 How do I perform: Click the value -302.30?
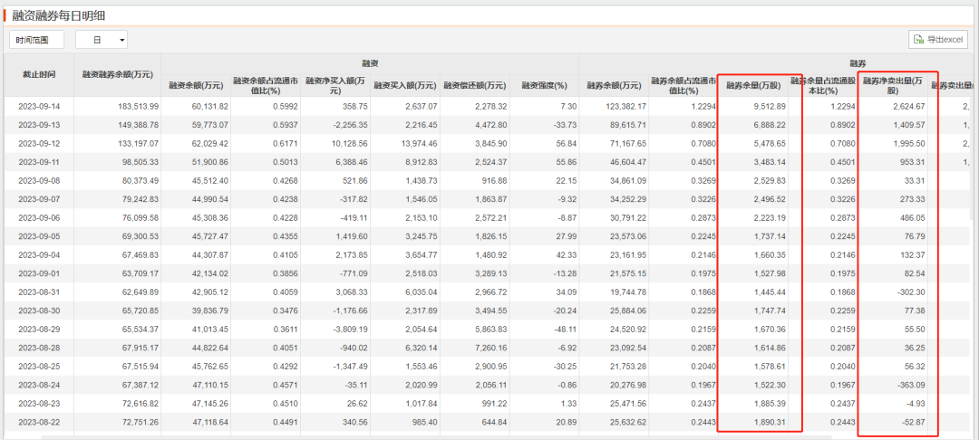(x=912, y=292)
